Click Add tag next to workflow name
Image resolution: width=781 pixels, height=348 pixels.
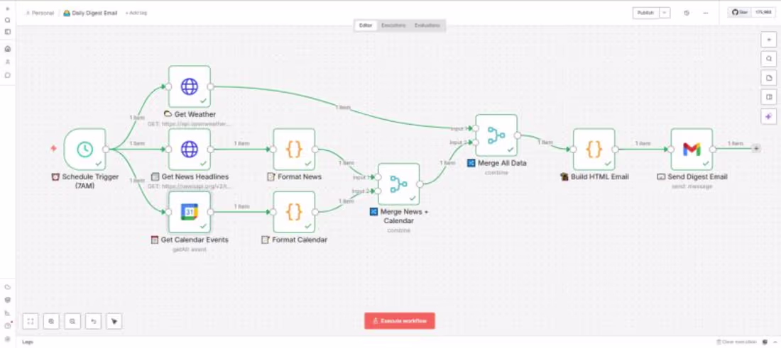[136, 13]
